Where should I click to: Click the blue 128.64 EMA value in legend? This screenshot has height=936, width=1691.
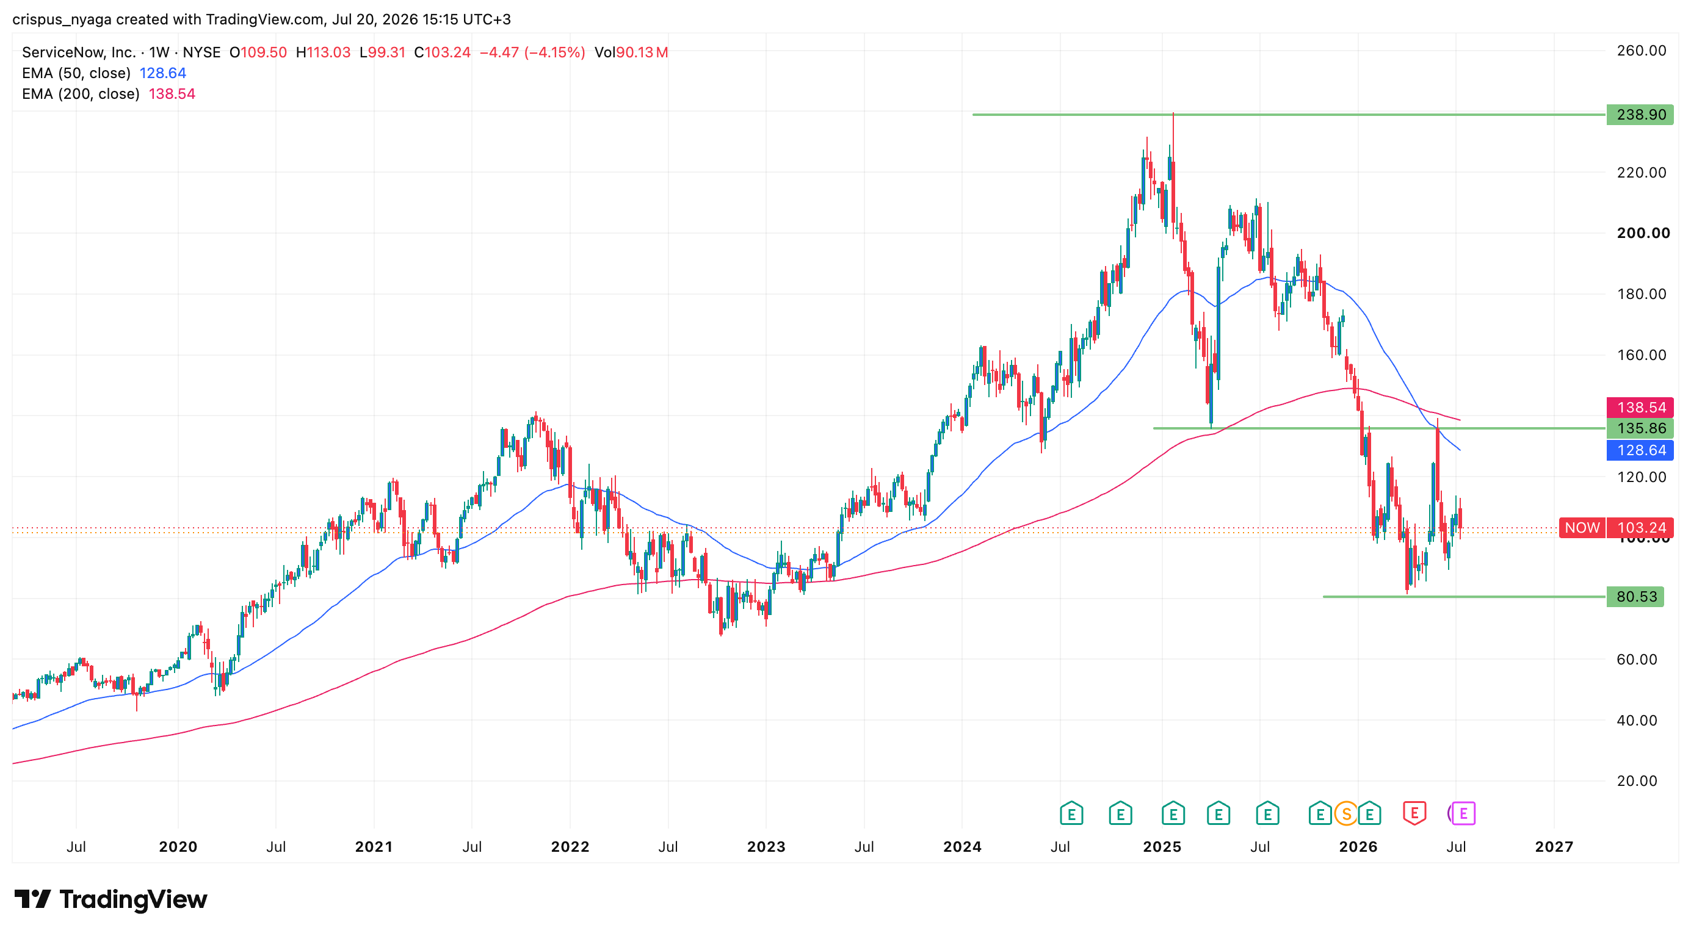click(163, 73)
